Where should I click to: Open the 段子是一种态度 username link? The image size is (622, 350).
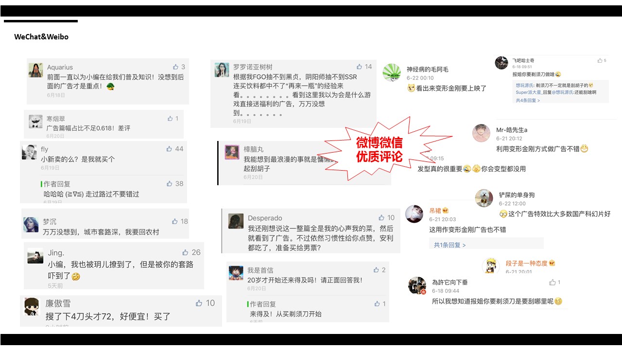(527, 263)
